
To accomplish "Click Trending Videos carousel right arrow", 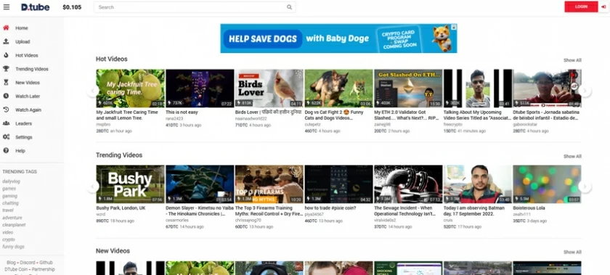I will pyautogui.click(x=585, y=186).
